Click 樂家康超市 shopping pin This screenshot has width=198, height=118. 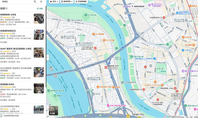click(154, 59)
